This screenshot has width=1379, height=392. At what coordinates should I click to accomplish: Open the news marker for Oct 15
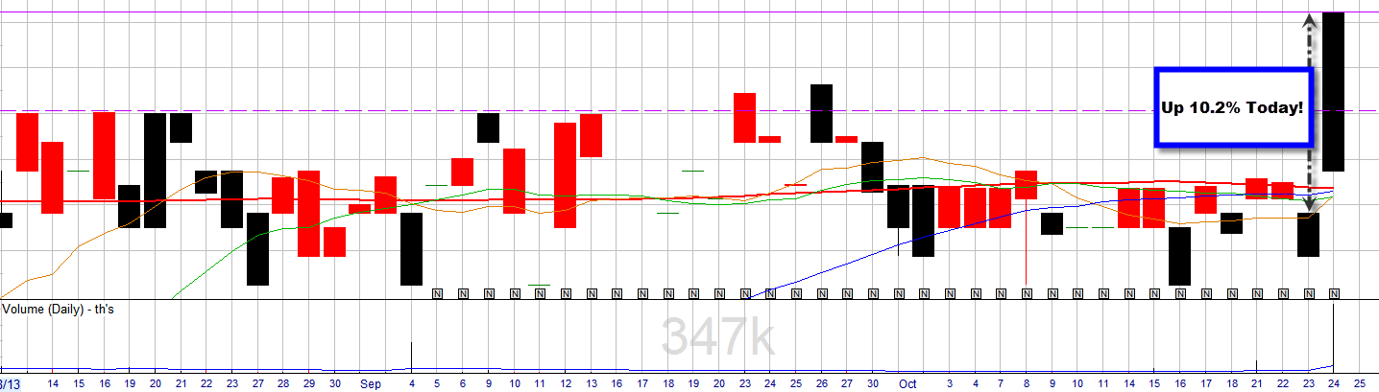coord(1154,293)
